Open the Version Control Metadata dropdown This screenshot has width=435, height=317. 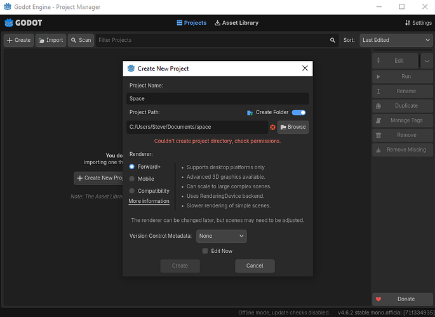(x=222, y=236)
